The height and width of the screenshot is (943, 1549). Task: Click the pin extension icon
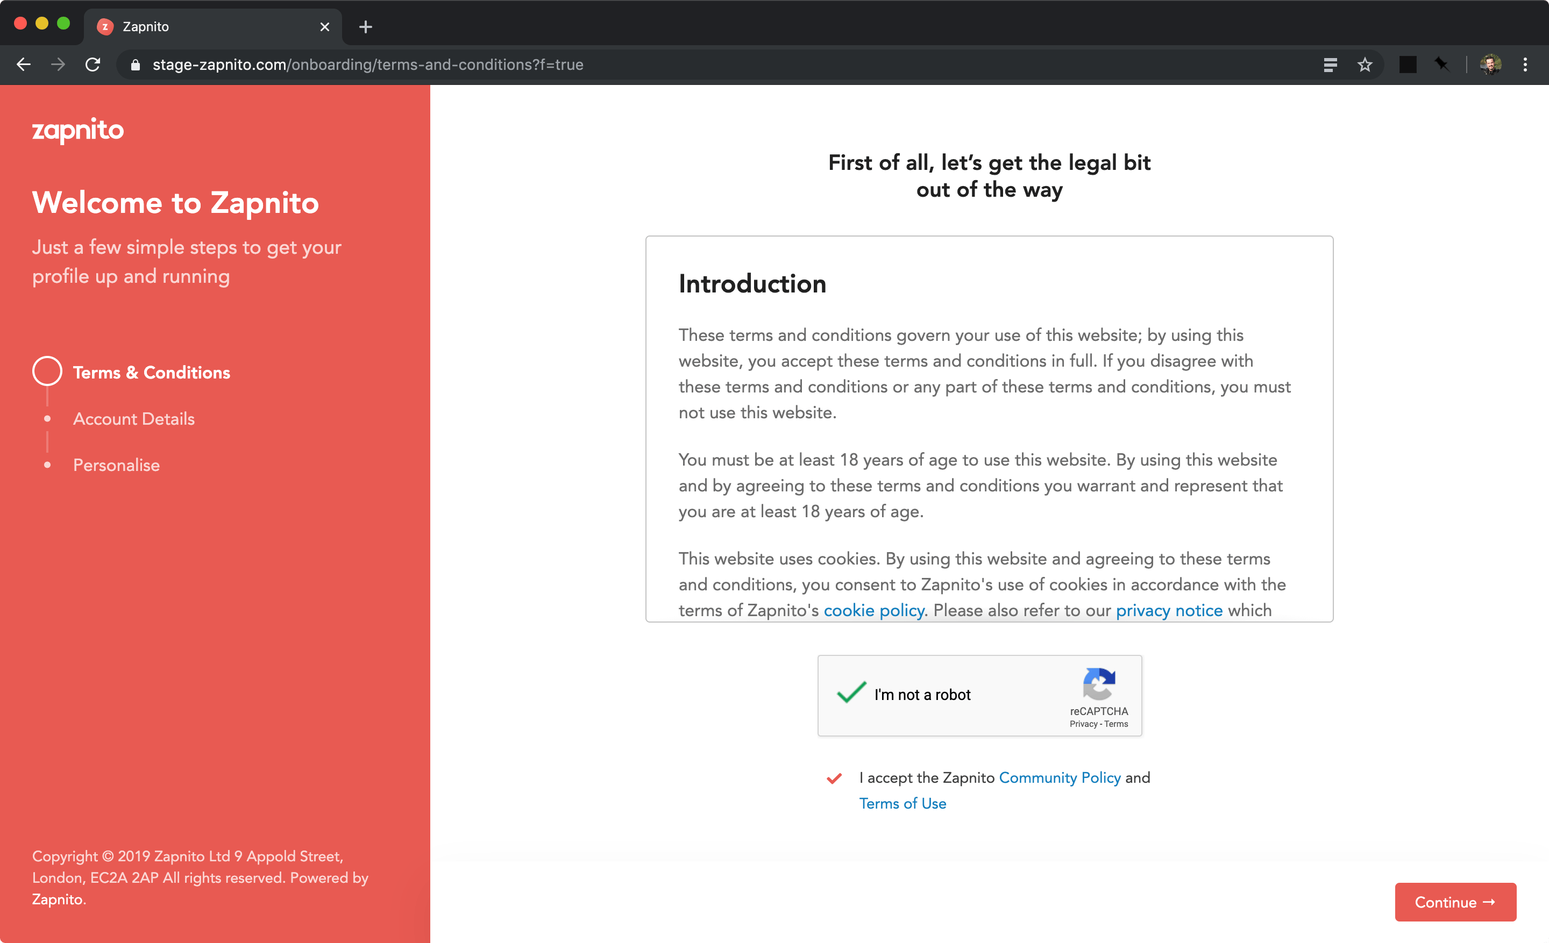(1441, 65)
